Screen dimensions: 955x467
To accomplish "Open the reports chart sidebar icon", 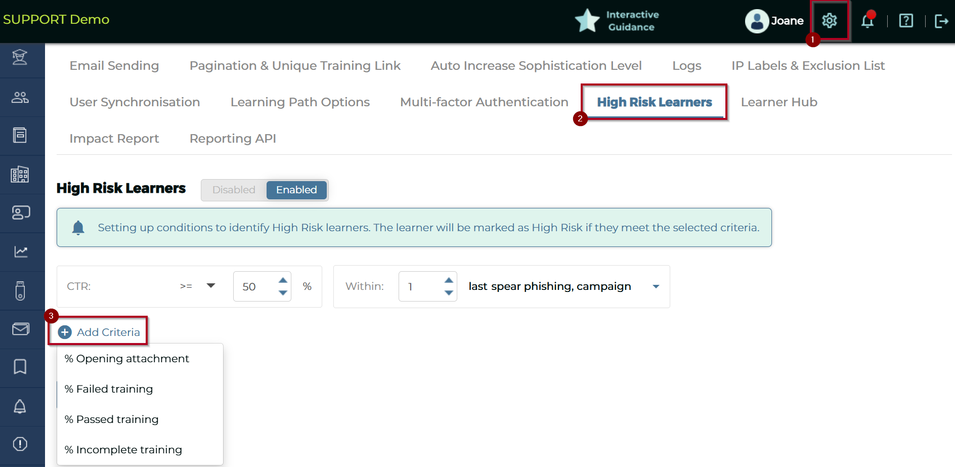I will [x=20, y=251].
